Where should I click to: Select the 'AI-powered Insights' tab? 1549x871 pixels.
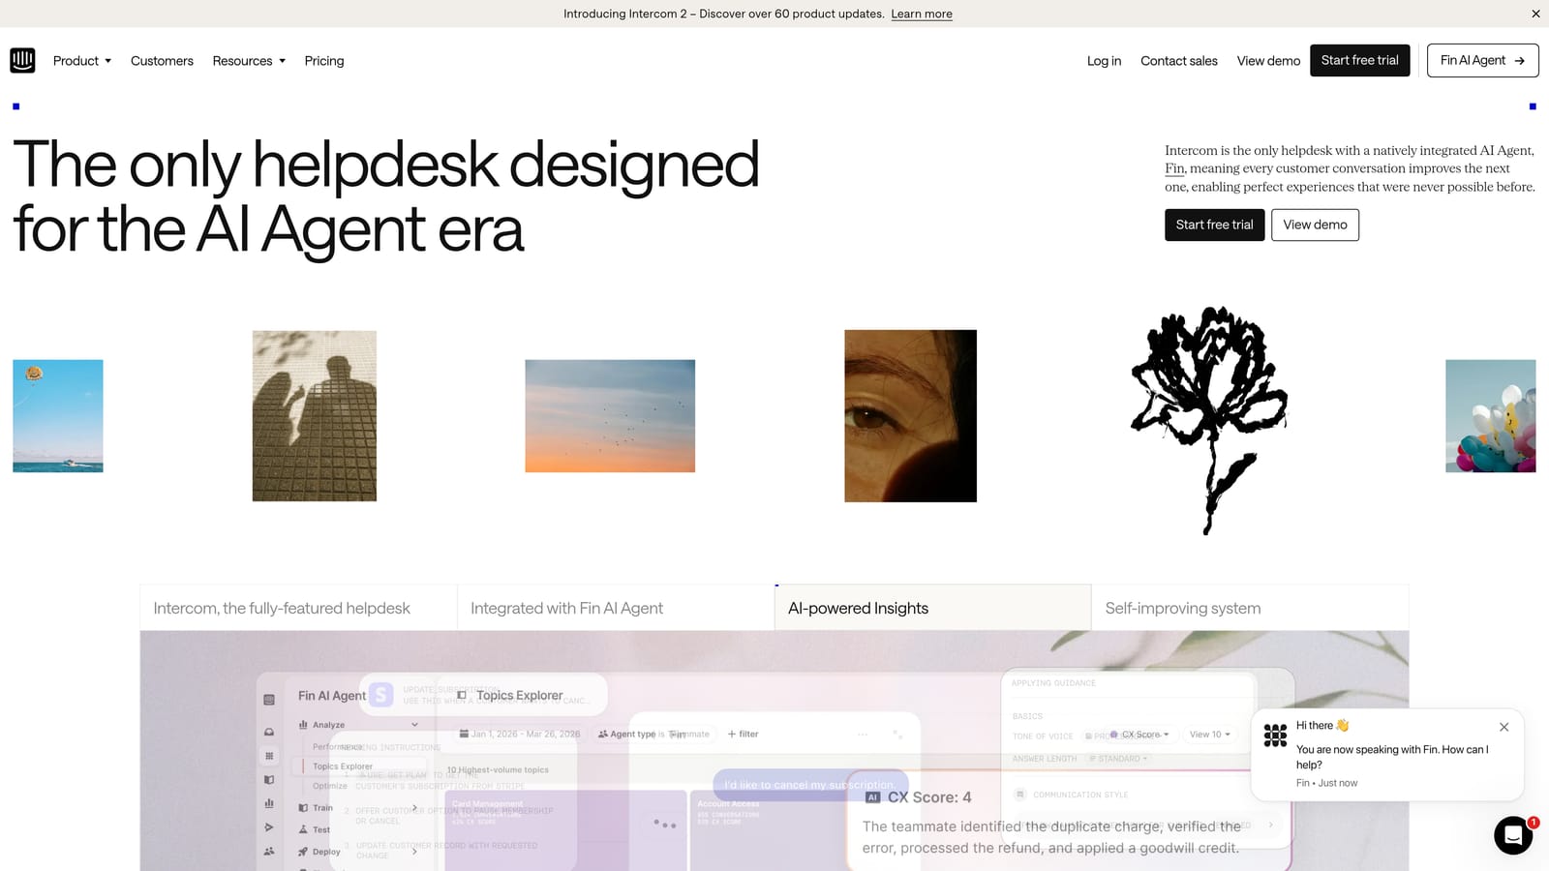click(x=933, y=608)
